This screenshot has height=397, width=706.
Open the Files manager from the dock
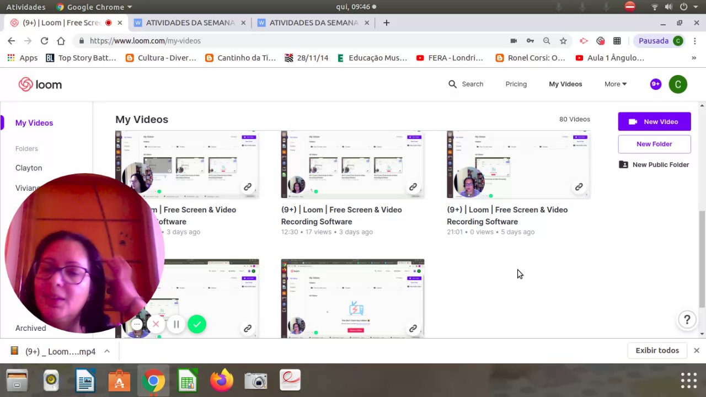pos(17,380)
